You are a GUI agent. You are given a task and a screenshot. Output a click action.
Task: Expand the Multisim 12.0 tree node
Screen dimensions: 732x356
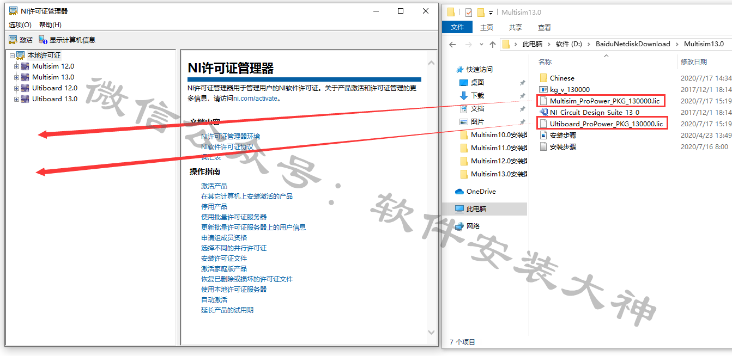[16, 66]
